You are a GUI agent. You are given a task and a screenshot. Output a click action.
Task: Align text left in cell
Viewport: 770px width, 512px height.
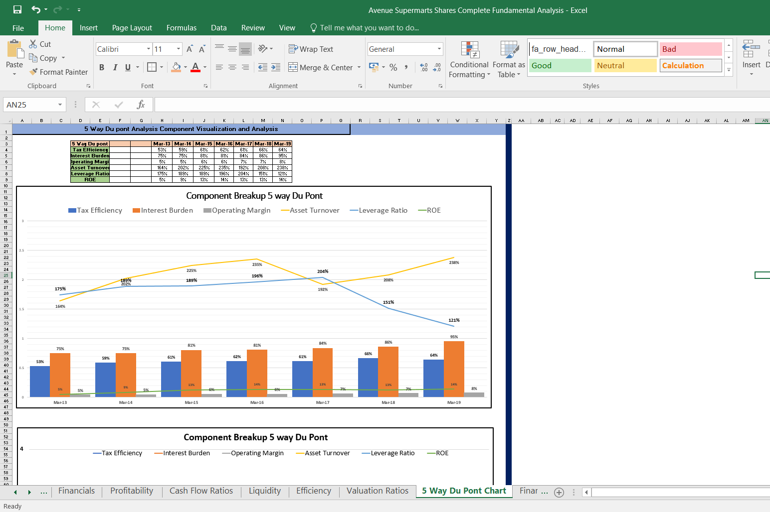coord(219,67)
